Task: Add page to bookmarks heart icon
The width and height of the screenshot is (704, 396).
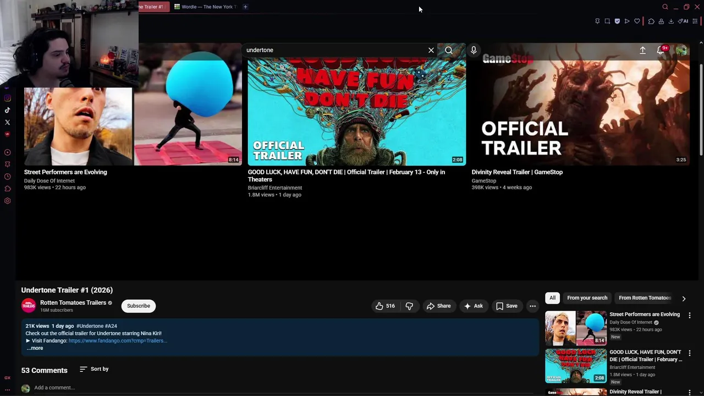Action: point(637,21)
